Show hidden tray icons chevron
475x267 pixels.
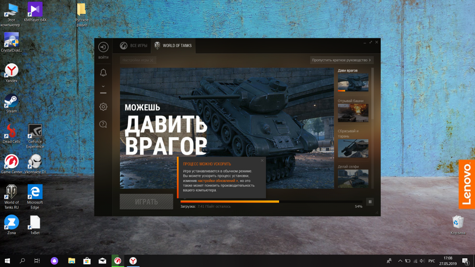[x=400, y=261]
